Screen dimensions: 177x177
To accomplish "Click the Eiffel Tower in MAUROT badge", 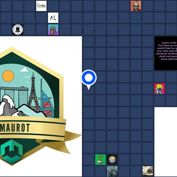I will pyautogui.click(x=33, y=92).
